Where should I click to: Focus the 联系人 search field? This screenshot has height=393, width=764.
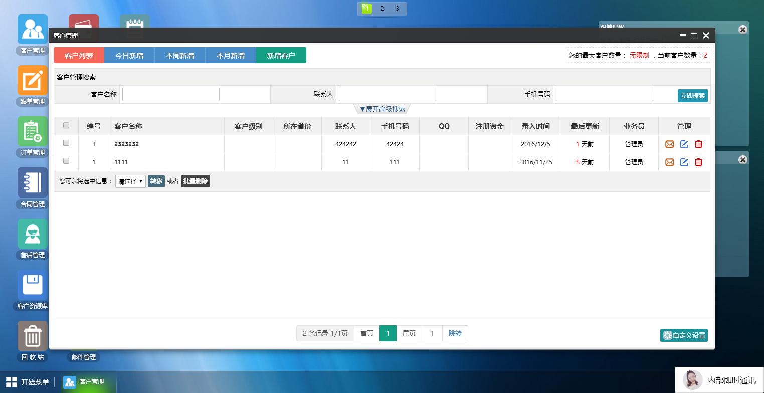point(388,94)
